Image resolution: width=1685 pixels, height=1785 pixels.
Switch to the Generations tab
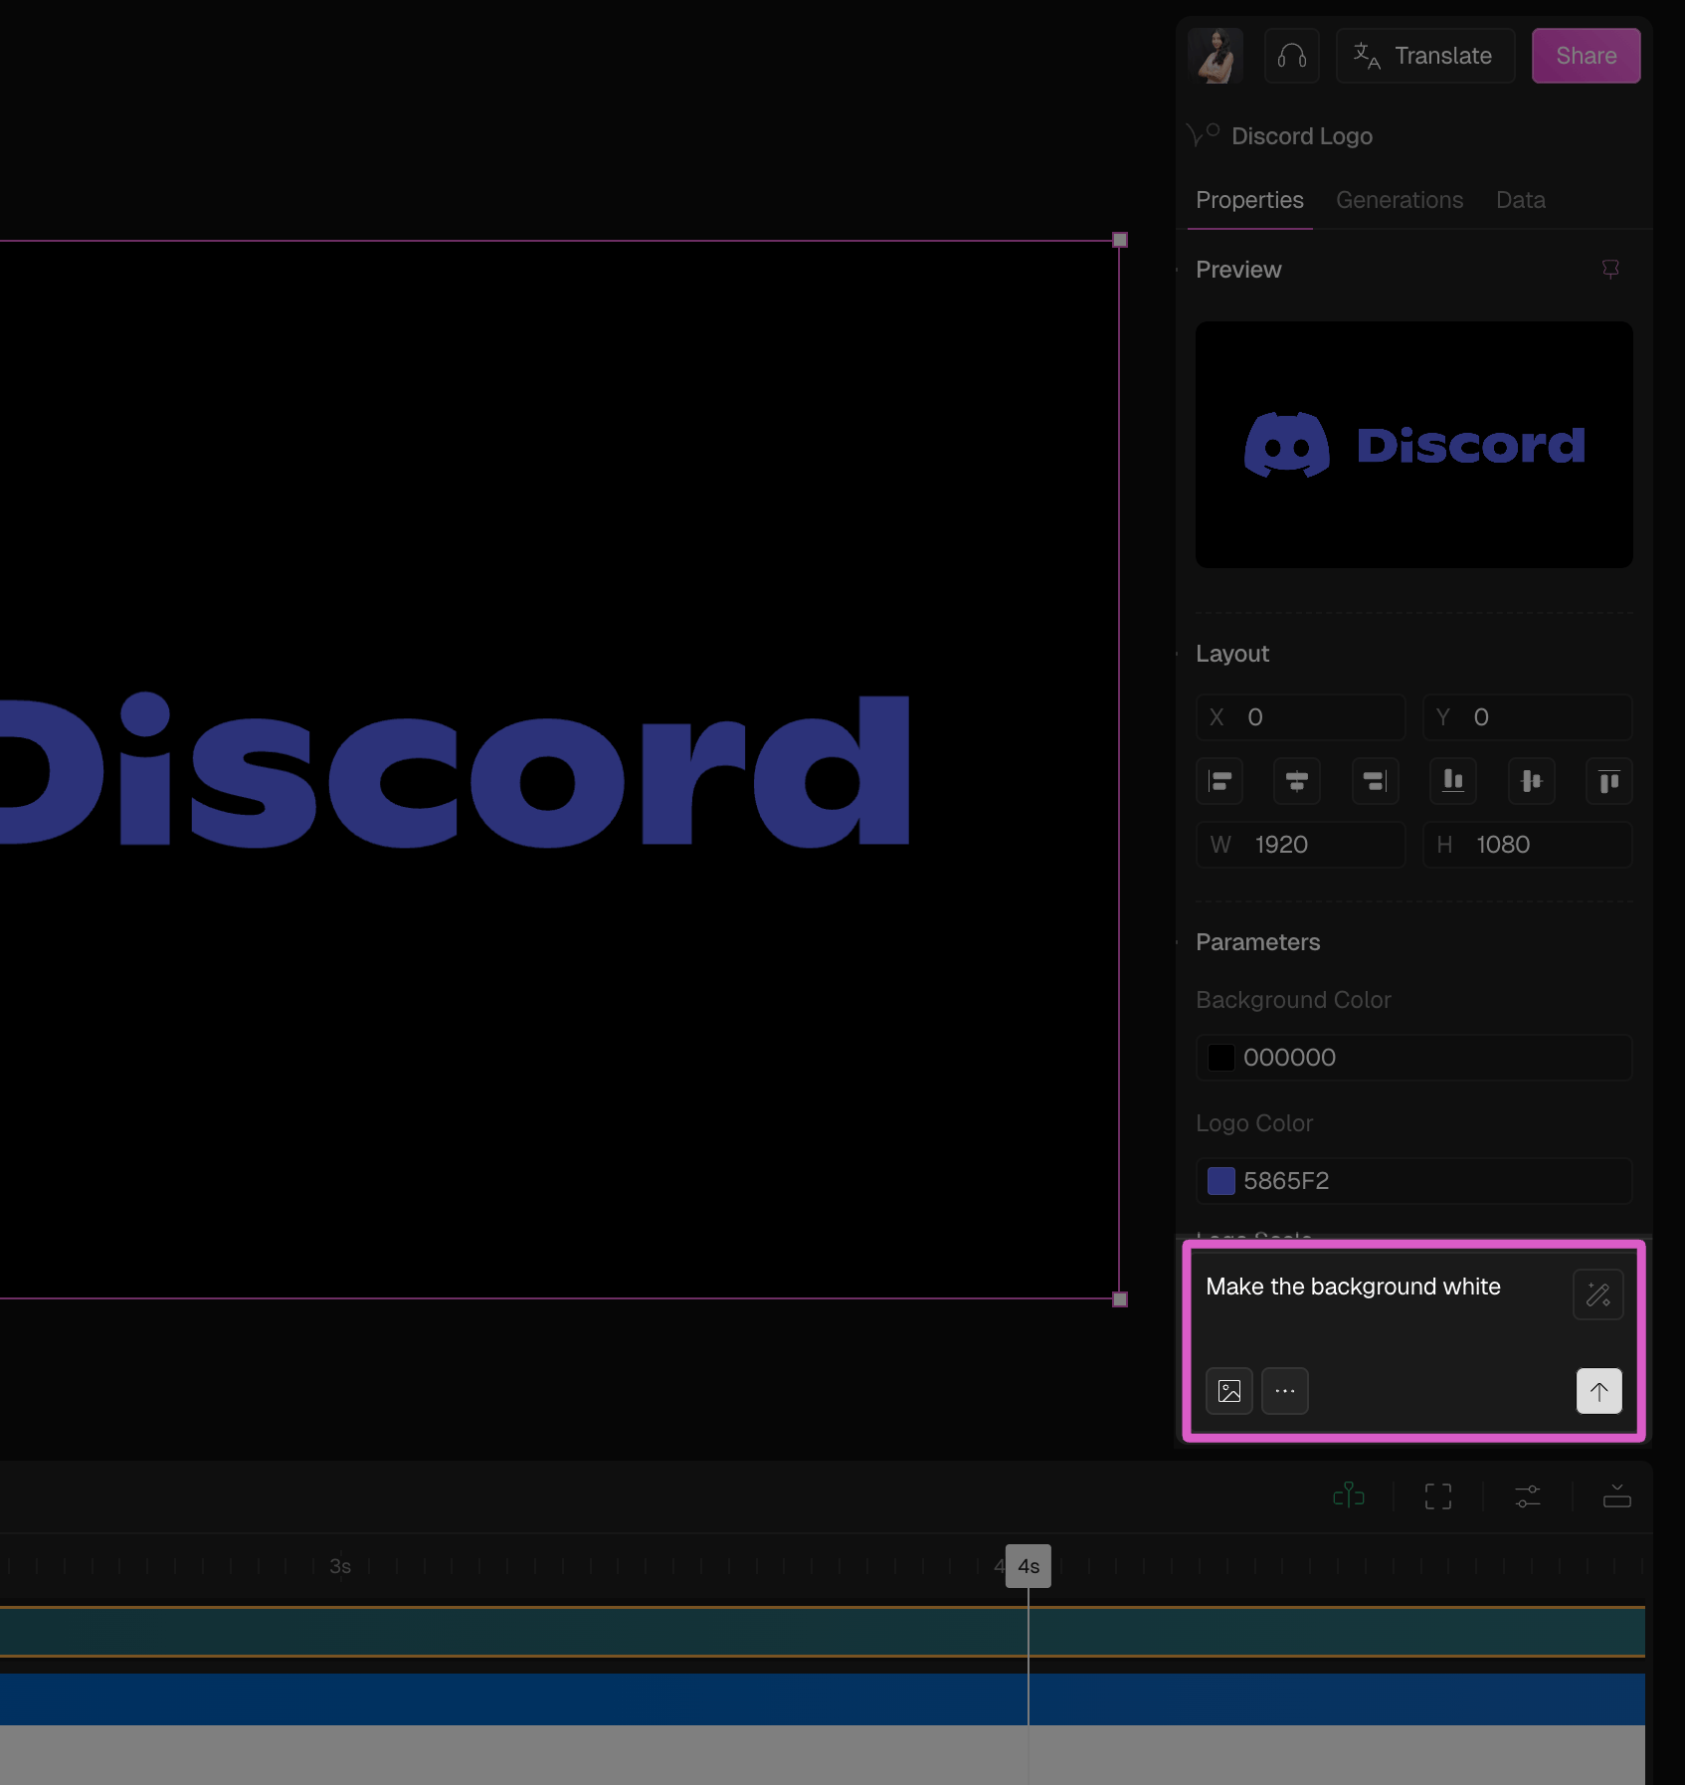point(1400,200)
